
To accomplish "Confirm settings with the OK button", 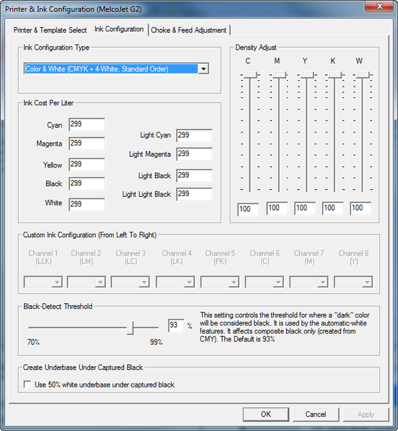I will (x=266, y=414).
